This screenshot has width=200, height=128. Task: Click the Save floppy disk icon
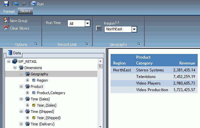(6, 4)
